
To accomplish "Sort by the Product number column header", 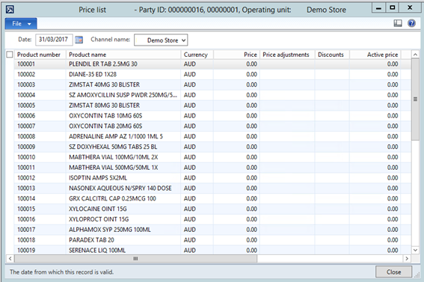I will click(x=40, y=55).
